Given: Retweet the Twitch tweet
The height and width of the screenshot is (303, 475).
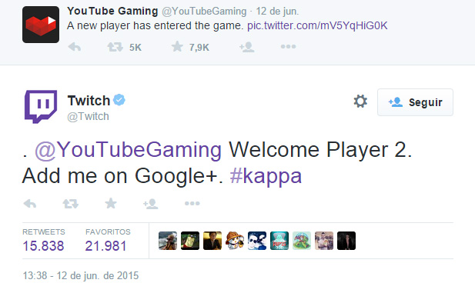Looking at the screenshot, I should point(71,204).
